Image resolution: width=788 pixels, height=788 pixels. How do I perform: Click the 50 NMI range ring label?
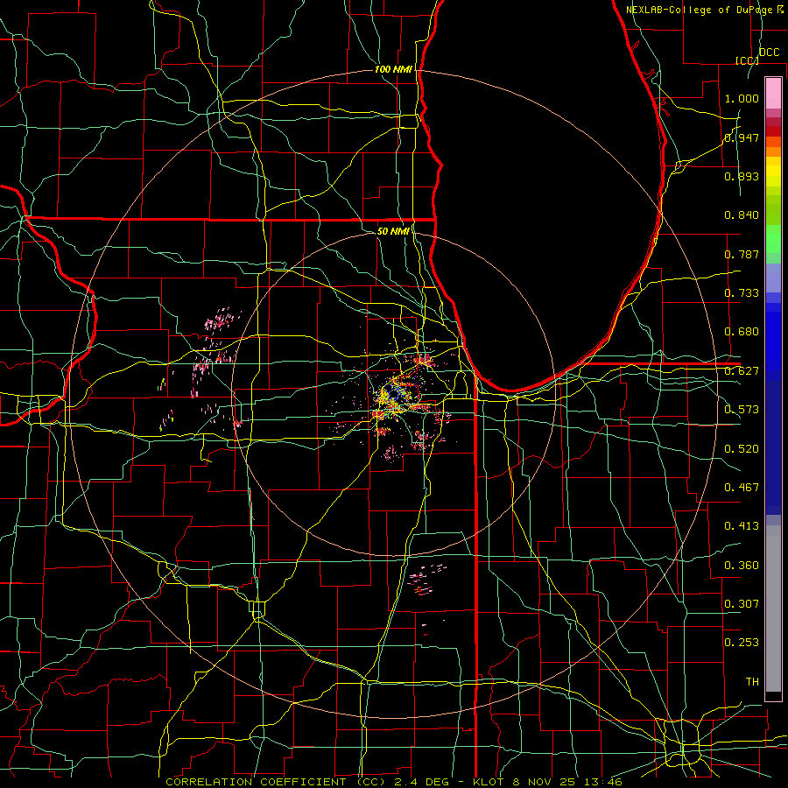tap(393, 231)
